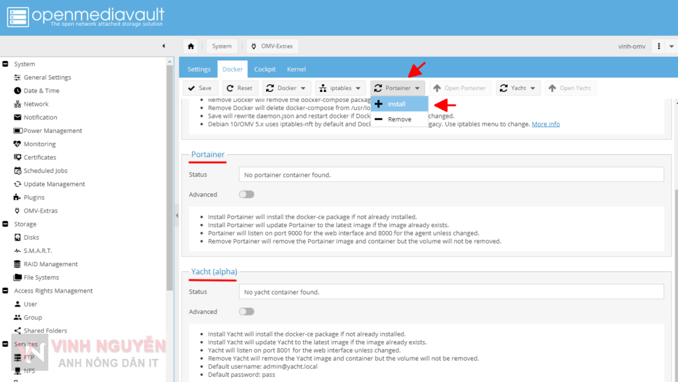Open the More info link
The image size is (678, 382).
[x=545, y=124]
